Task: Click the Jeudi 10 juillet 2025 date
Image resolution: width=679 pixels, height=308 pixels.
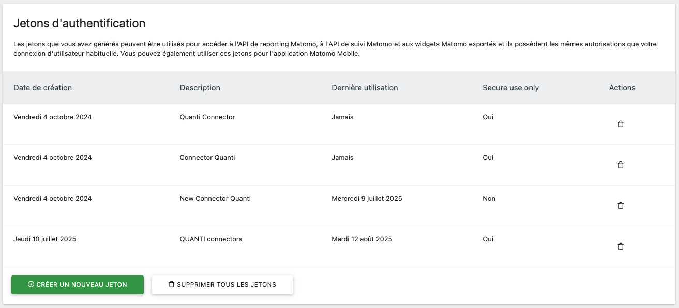Action: coord(45,239)
